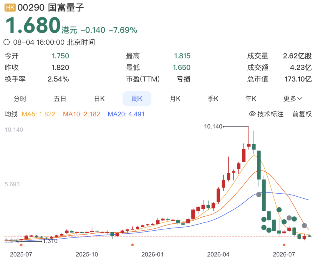The width and height of the screenshot is (318, 261).
Task: Click the 市盈(TTM) value 亏损
Action: [x=183, y=79]
